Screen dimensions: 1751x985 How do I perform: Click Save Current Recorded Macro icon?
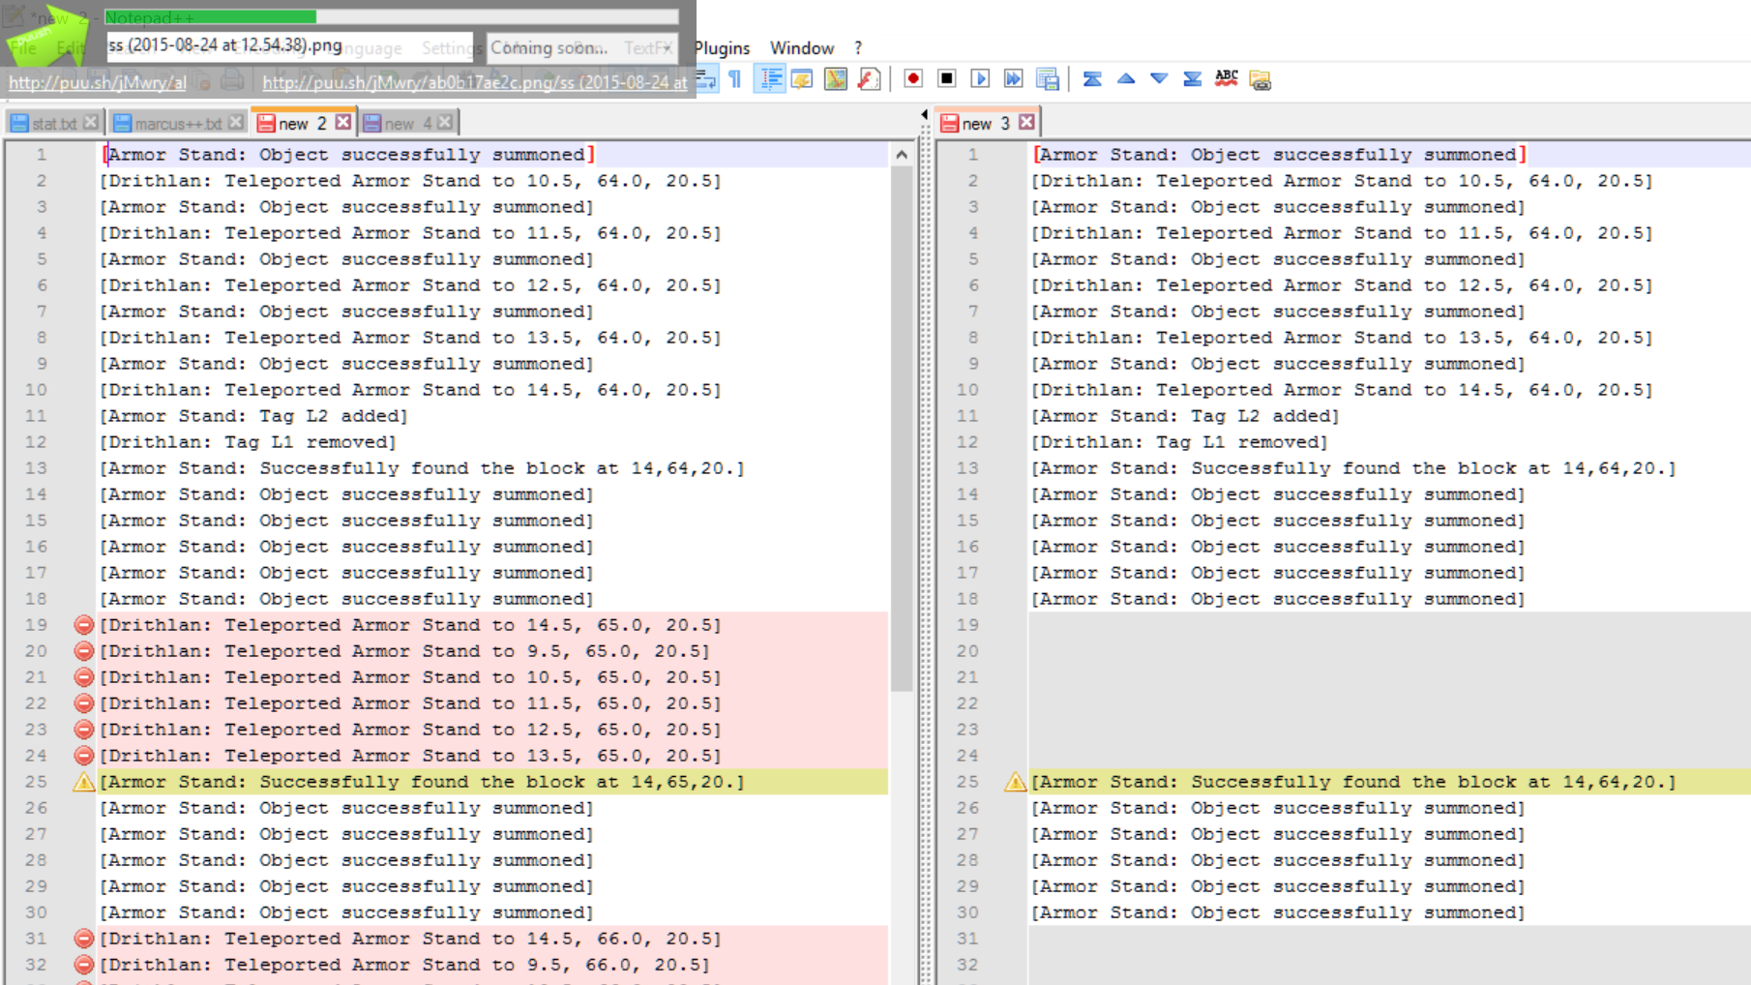(x=1047, y=79)
